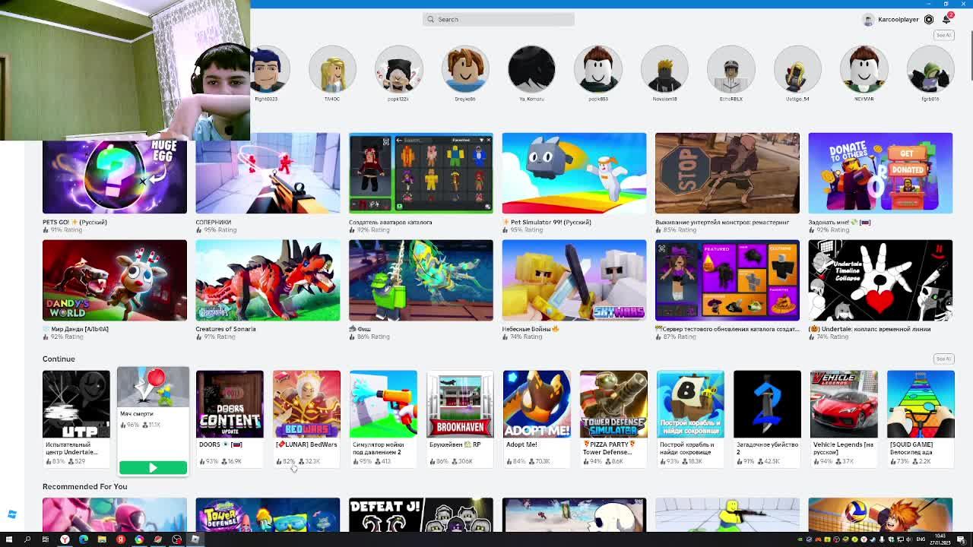Open Выживание унтертейл монстров thumbnail
This screenshot has width=973, height=547.
pos(727,173)
